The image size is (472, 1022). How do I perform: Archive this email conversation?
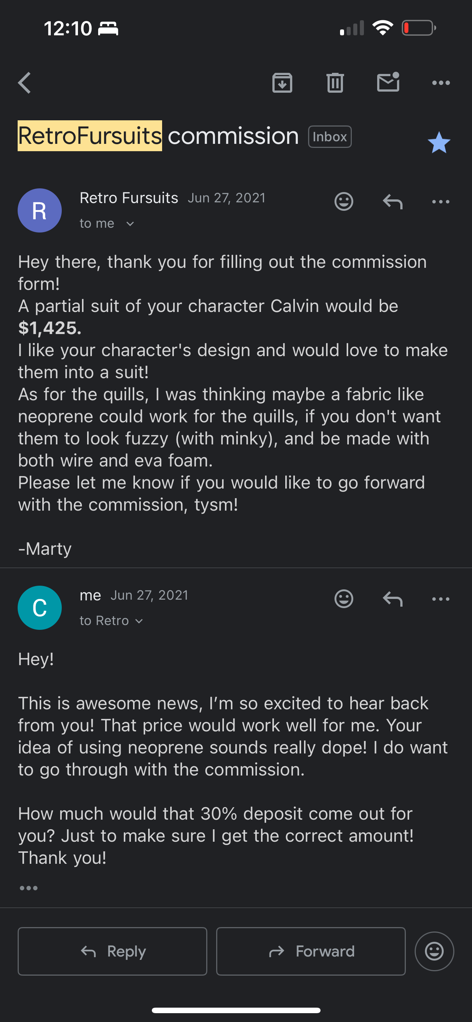coord(282,83)
